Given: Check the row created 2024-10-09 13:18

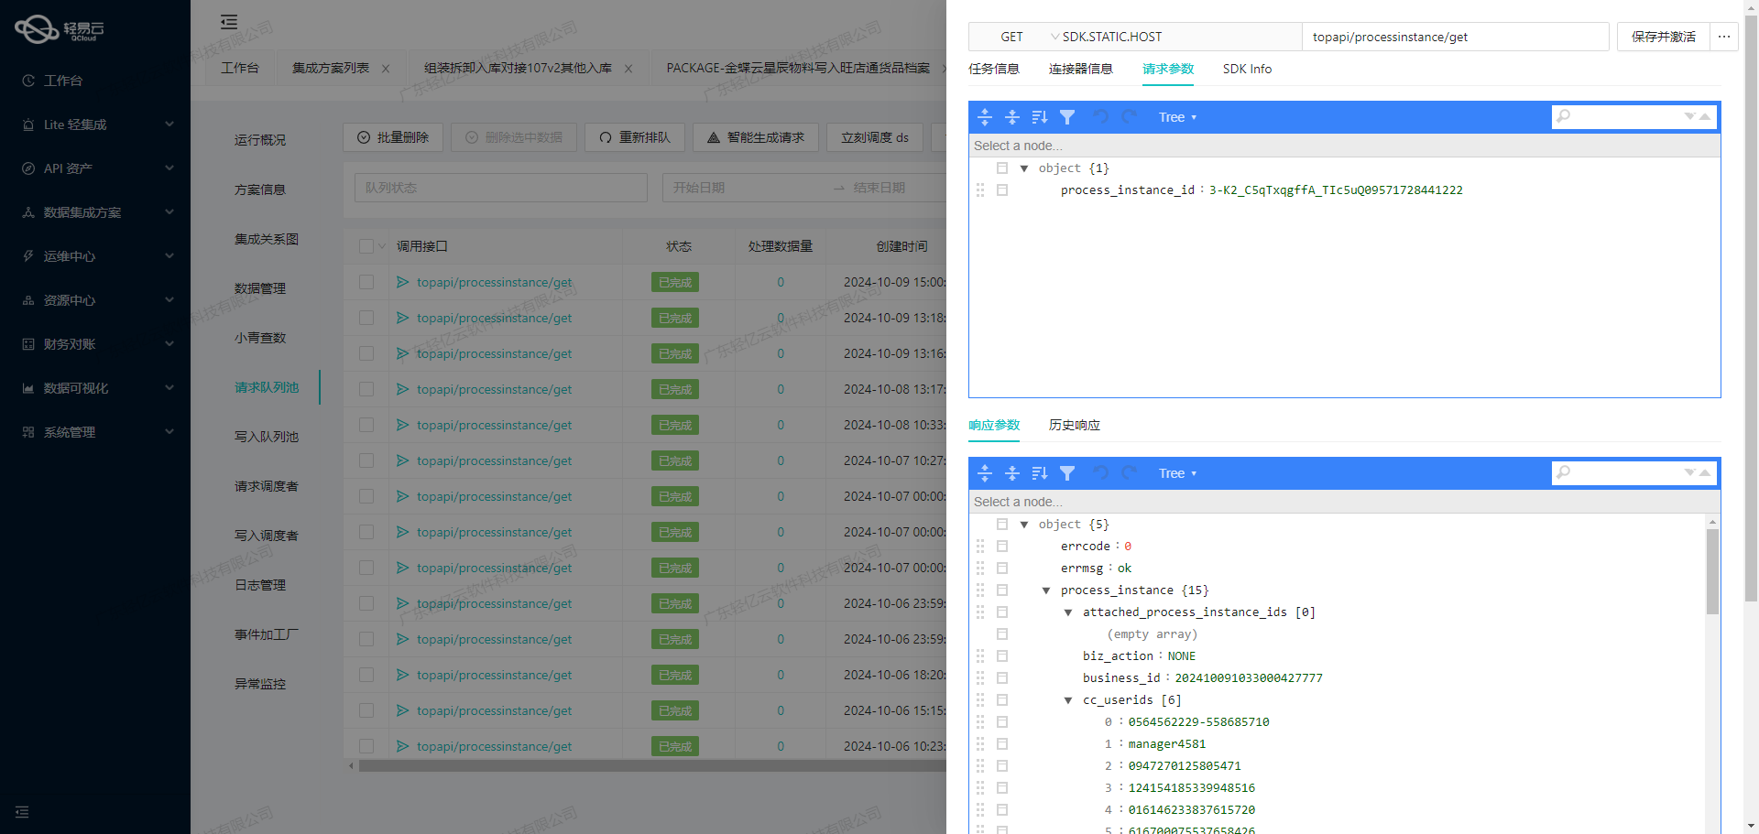Looking at the screenshot, I should point(366,318).
